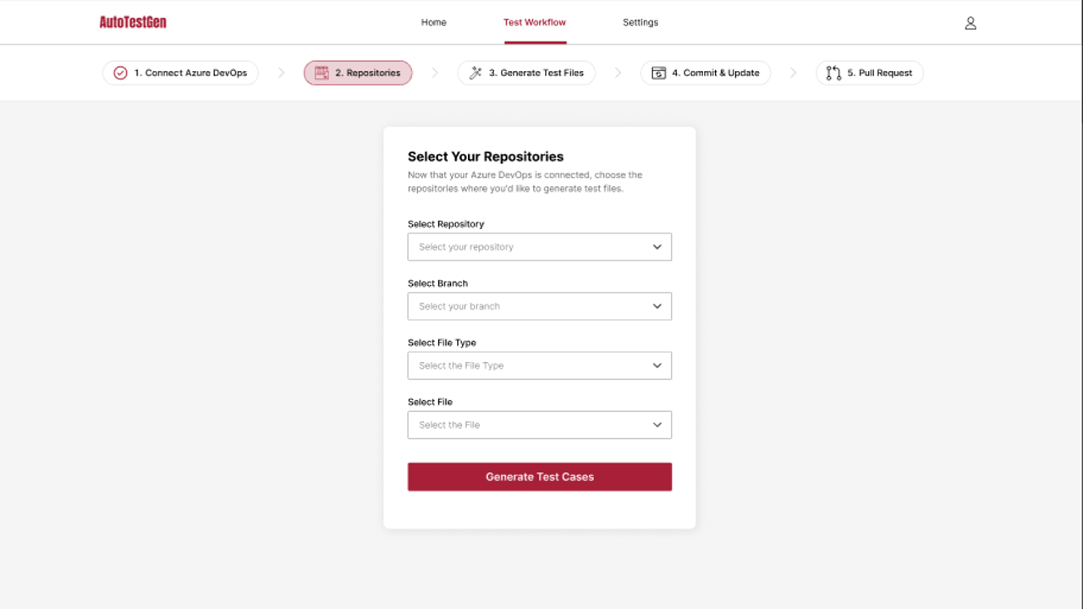This screenshot has width=1083, height=609.
Task: Click the arrow after Connect Azure DevOps step
Action: [282, 73]
